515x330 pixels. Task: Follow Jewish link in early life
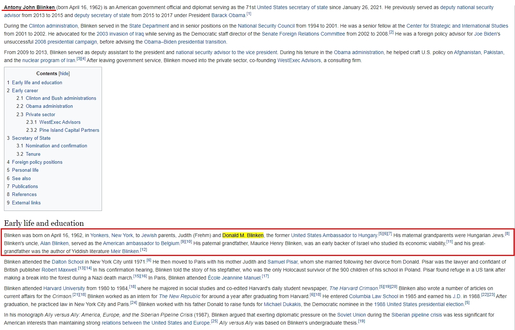pyautogui.click(x=149, y=235)
